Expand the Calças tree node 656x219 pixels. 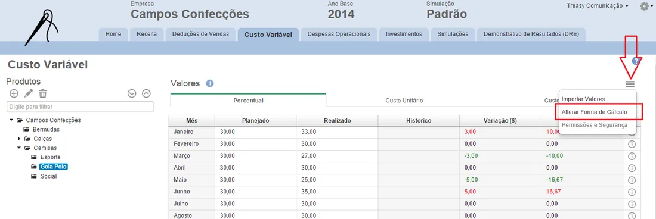[x=19, y=139]
